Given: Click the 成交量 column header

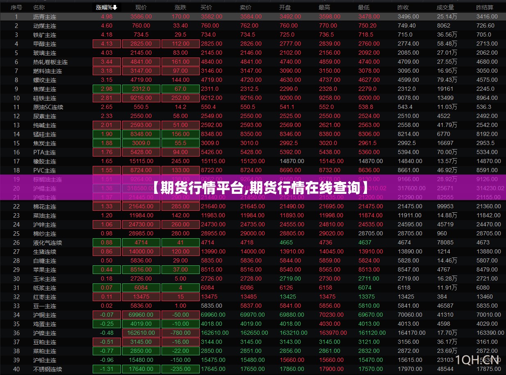Looking at the screenshot, I should (x=446, y=7).
